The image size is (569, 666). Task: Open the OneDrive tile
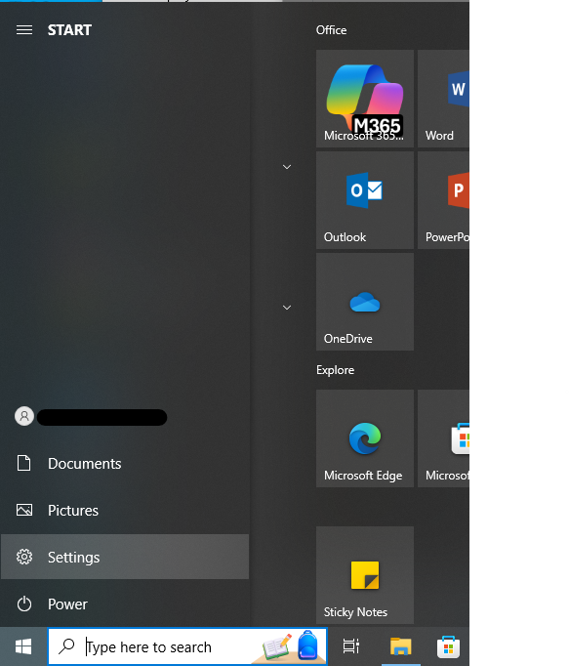click(365, 302)
